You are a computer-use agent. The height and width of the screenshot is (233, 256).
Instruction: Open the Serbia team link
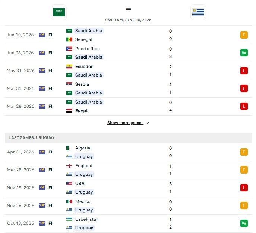tap(82, 84)
